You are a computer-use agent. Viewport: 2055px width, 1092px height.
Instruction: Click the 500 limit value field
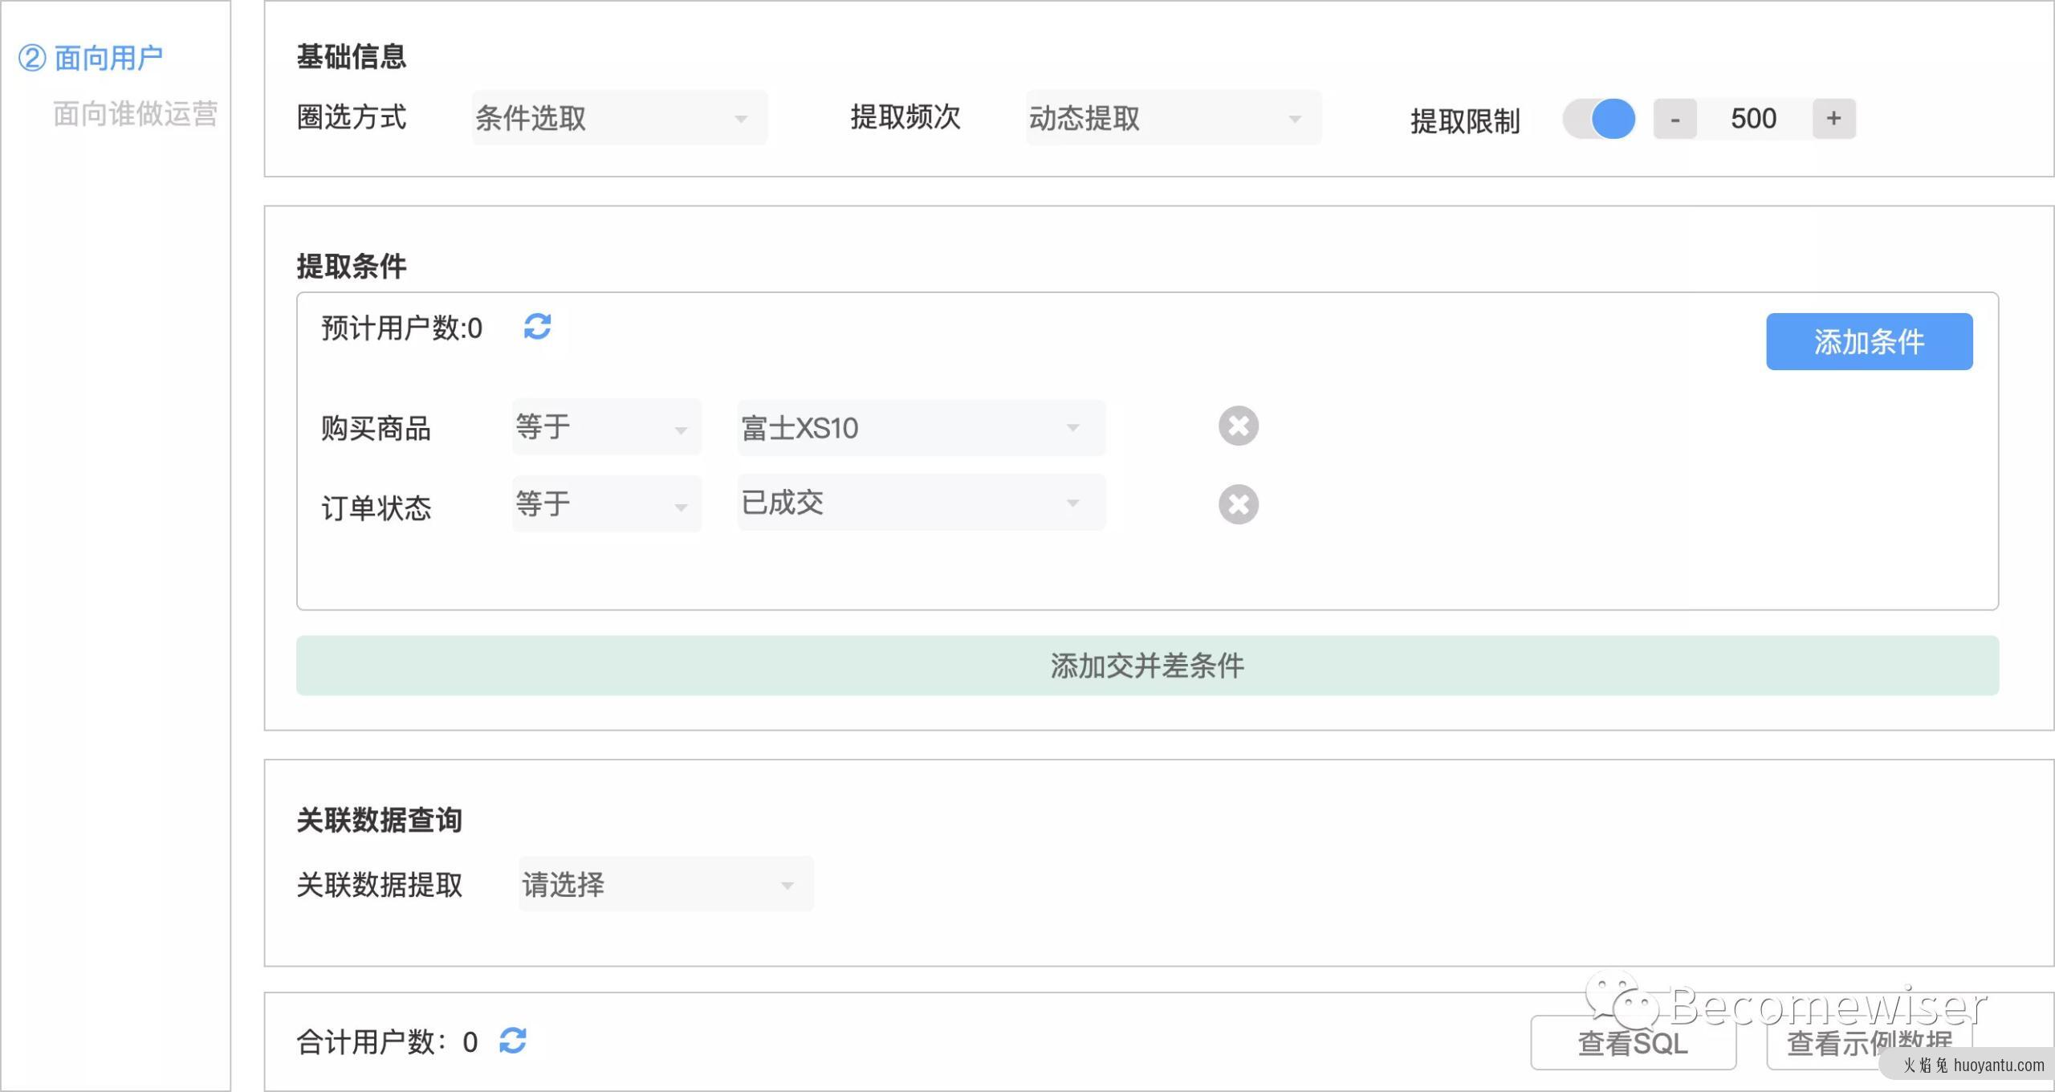tap(1754, 119)
